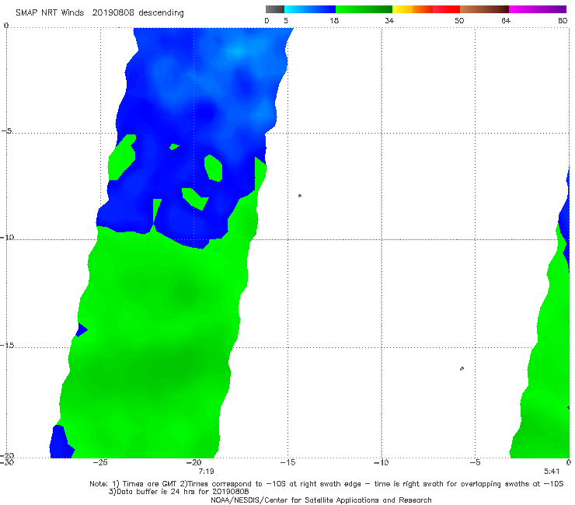Click the x-axis label '-20'

click(x=194, y=462)
